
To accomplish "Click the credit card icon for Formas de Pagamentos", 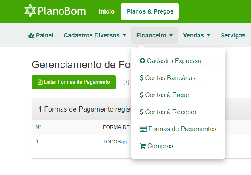I will coord(143,129).
